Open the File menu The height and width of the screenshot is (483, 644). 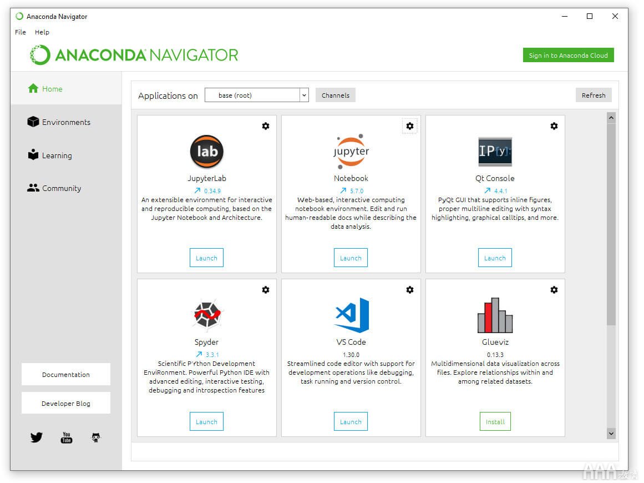point(21,32)
